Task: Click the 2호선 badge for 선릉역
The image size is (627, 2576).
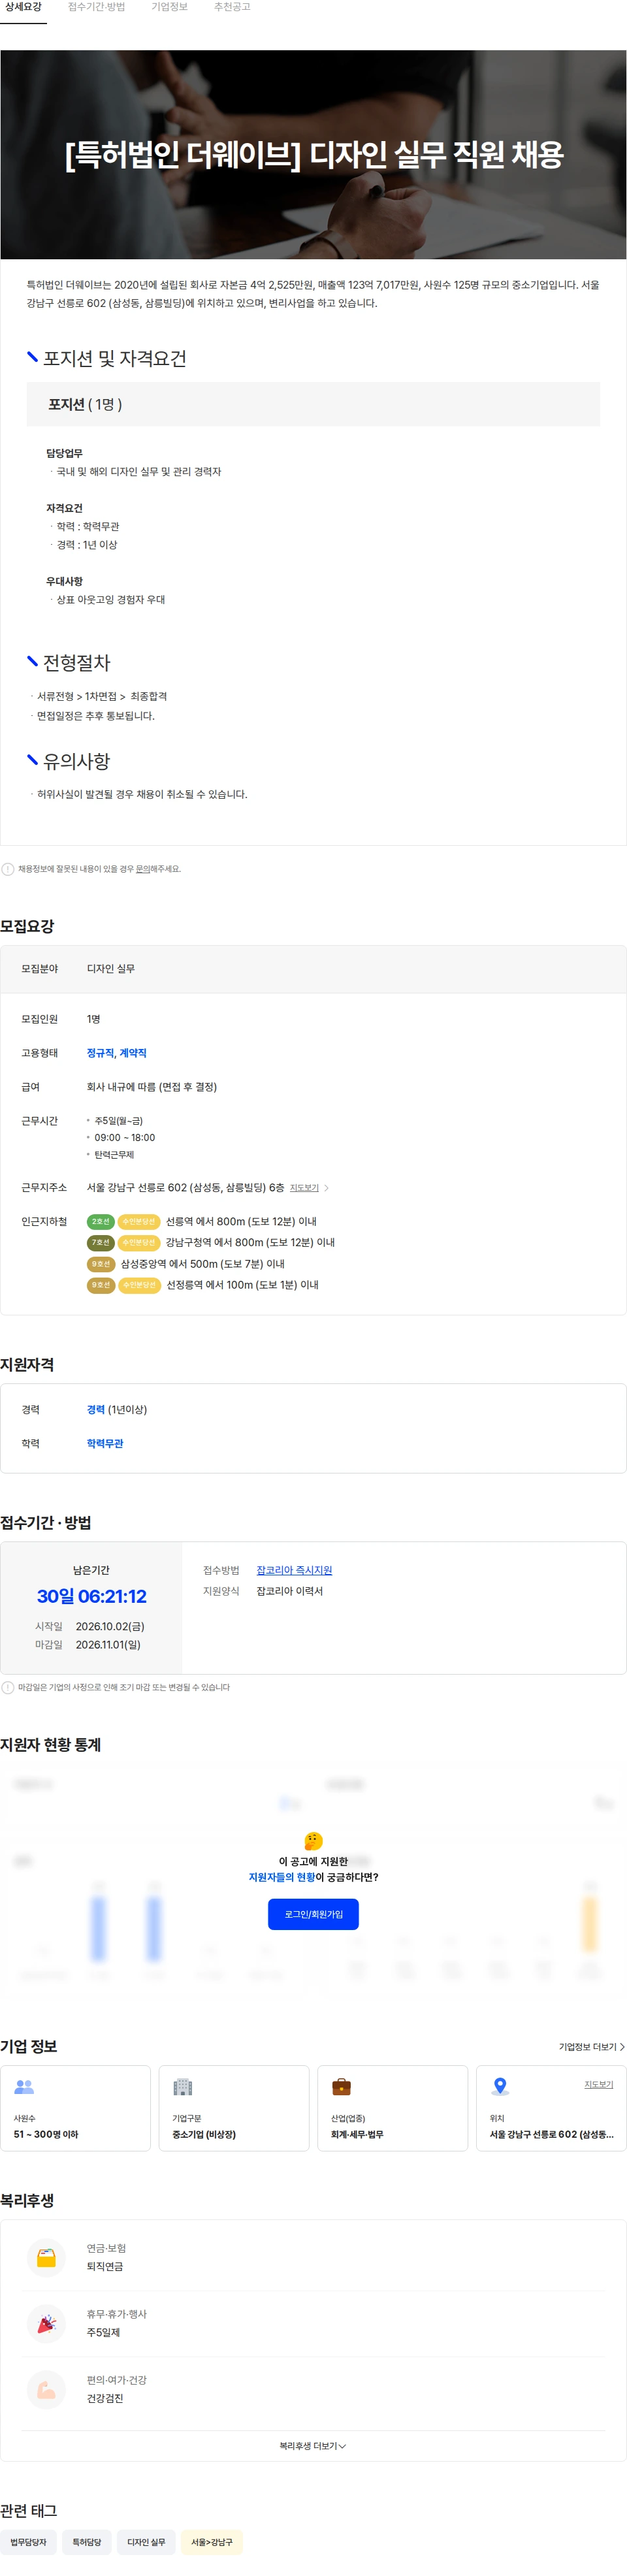Action: click(x=100, y=1222)
